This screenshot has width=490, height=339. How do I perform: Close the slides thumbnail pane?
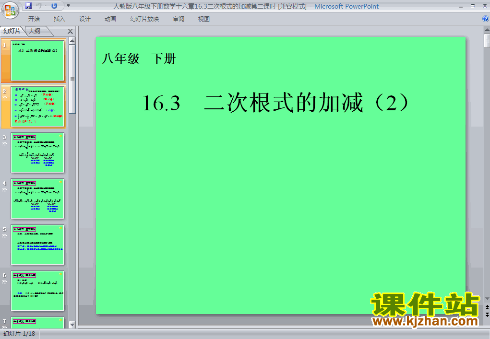click(71, 31)
